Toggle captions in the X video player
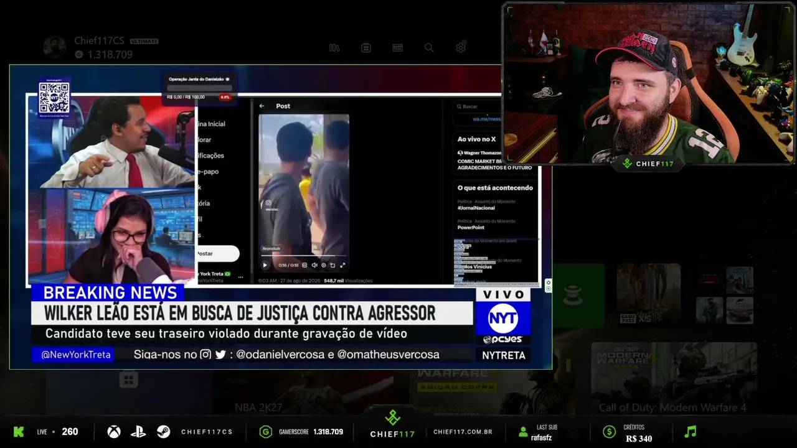Viewport: 797px width, 448px height. (304, 265)
